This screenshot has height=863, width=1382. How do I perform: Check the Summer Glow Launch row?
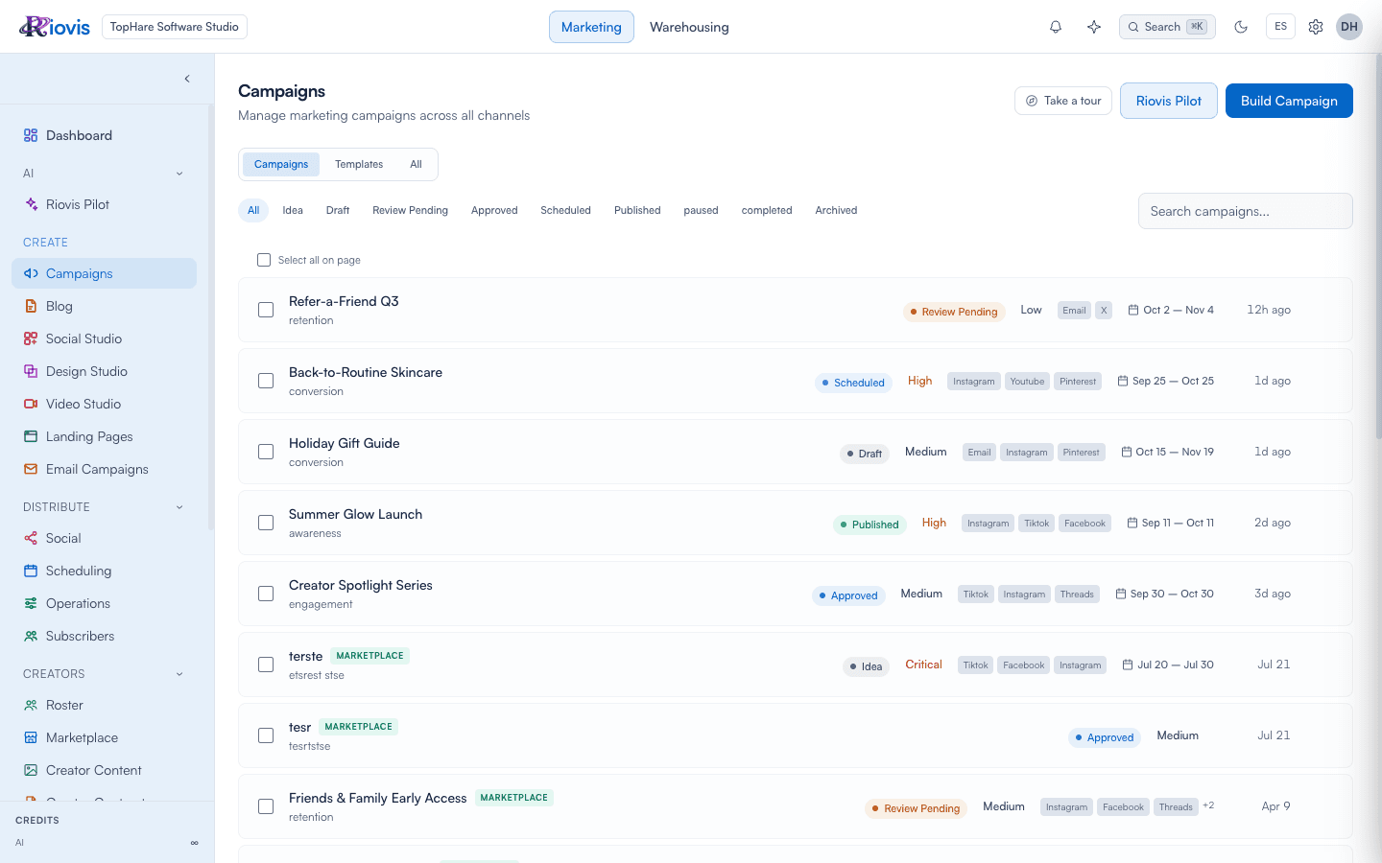(x=266, y=523)
